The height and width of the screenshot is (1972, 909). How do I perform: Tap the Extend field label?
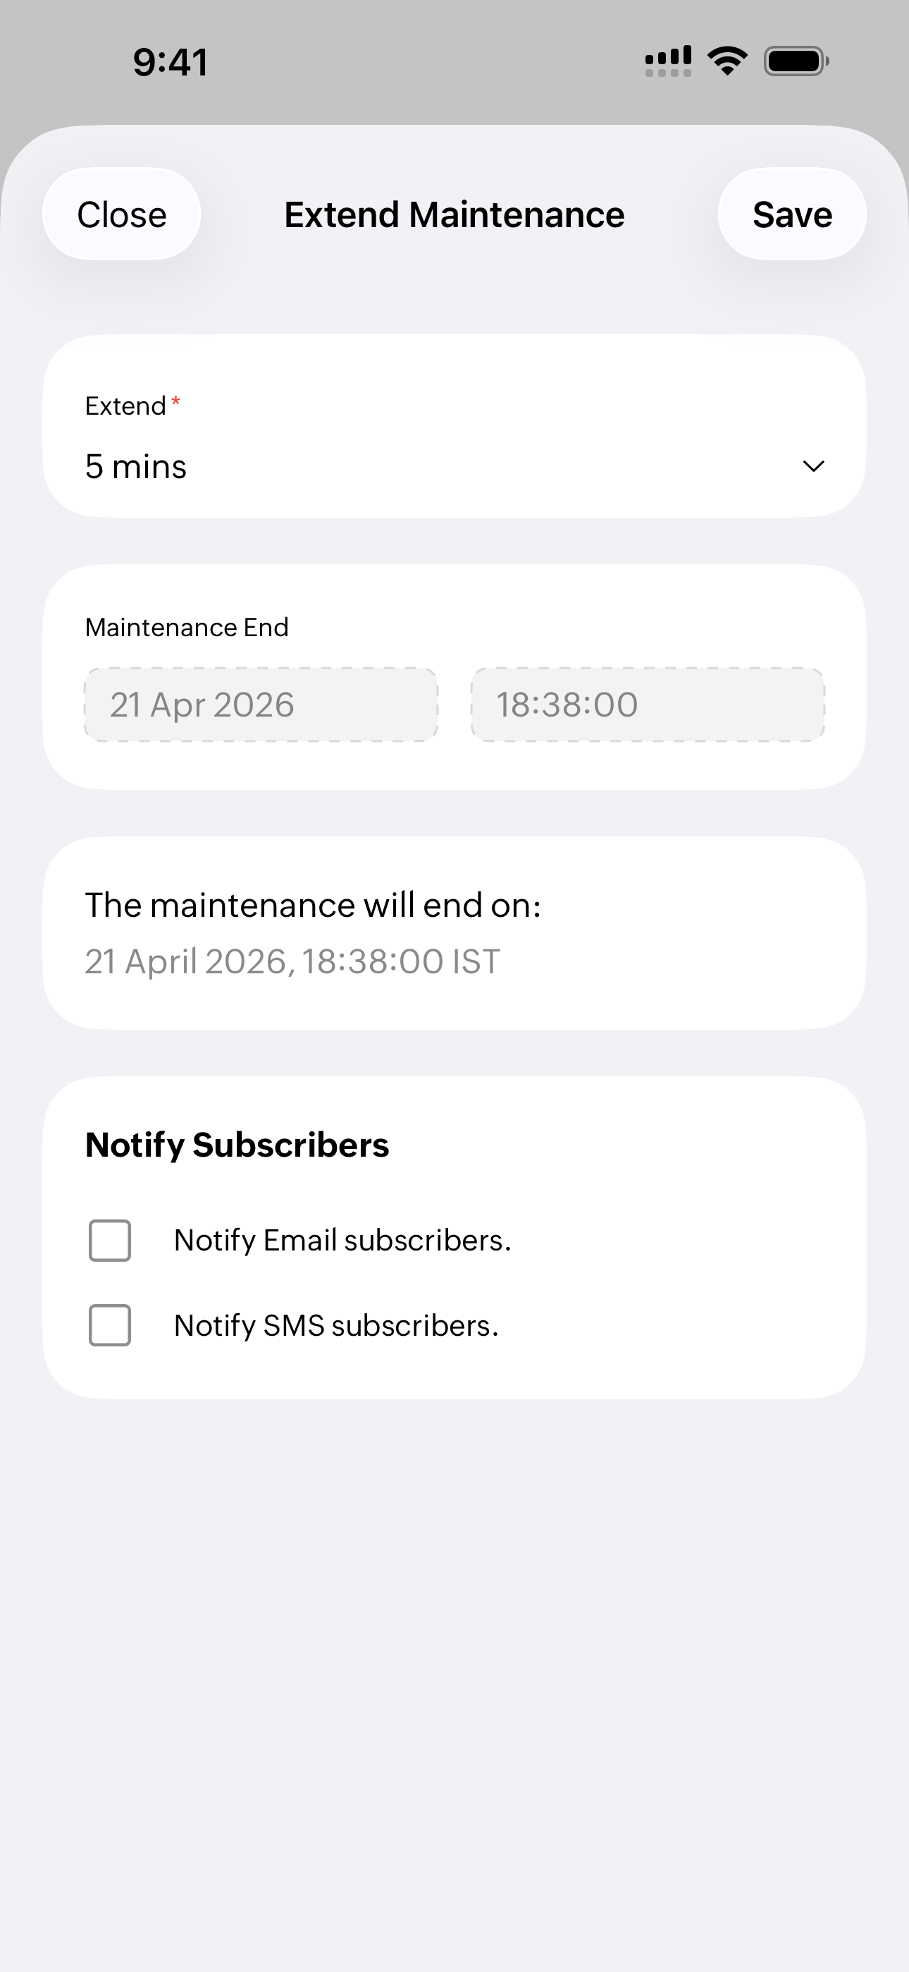(125, 406)
